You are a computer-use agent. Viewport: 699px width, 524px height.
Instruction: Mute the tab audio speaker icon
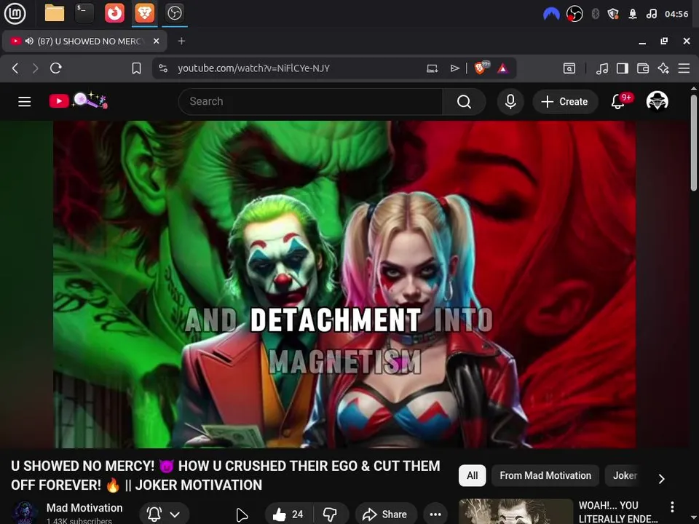tap(29, 41)
